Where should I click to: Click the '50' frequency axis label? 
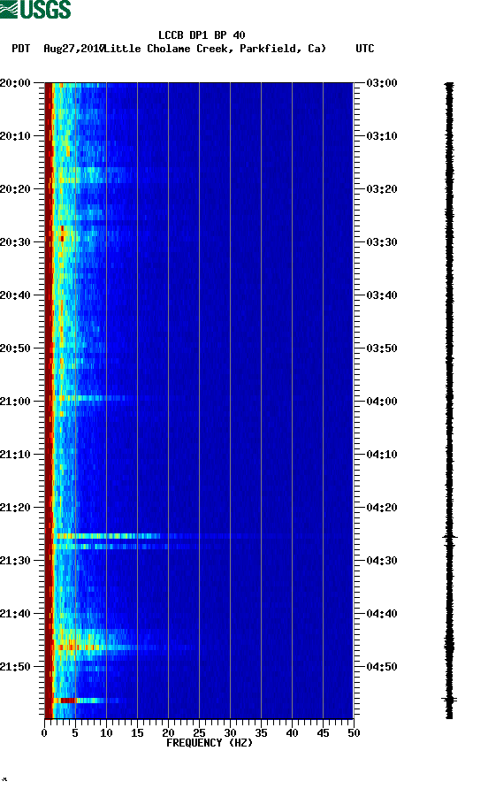pyautogui.click(x=354, y=733)
